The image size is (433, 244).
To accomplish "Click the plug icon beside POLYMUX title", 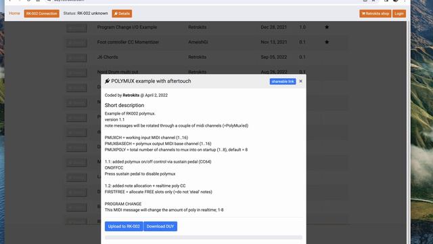I will click(x=107, y=81).
